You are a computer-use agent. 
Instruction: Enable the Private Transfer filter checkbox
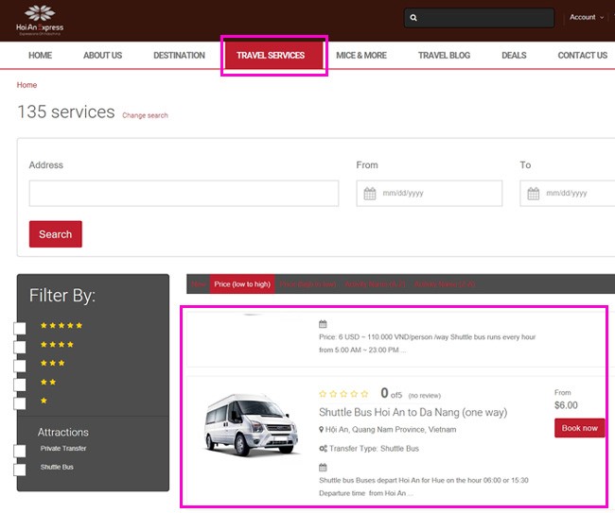20,451
